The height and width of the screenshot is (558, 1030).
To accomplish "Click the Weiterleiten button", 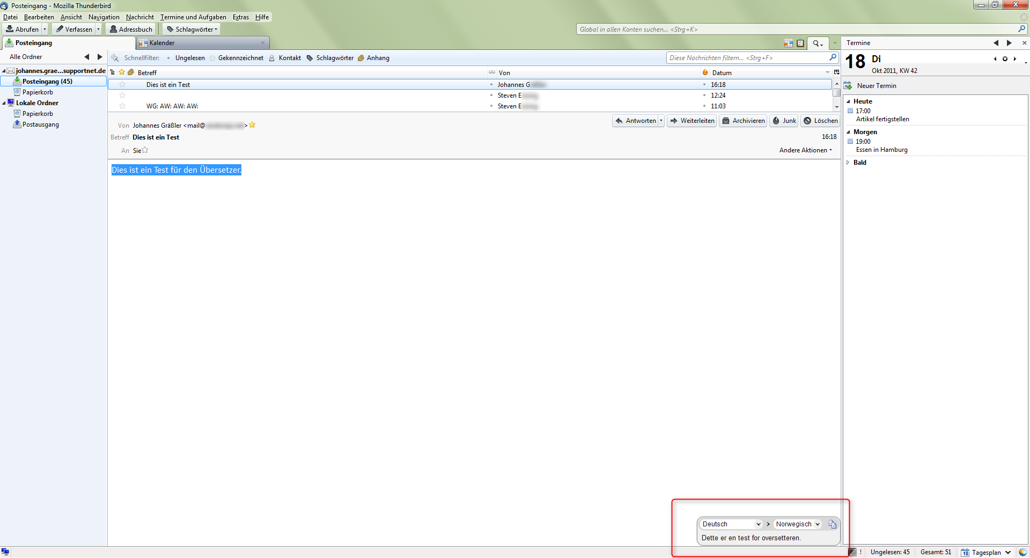I will 691,121.
